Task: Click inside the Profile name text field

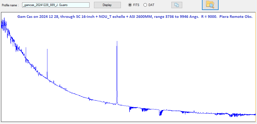Action: tap(56, 5)
